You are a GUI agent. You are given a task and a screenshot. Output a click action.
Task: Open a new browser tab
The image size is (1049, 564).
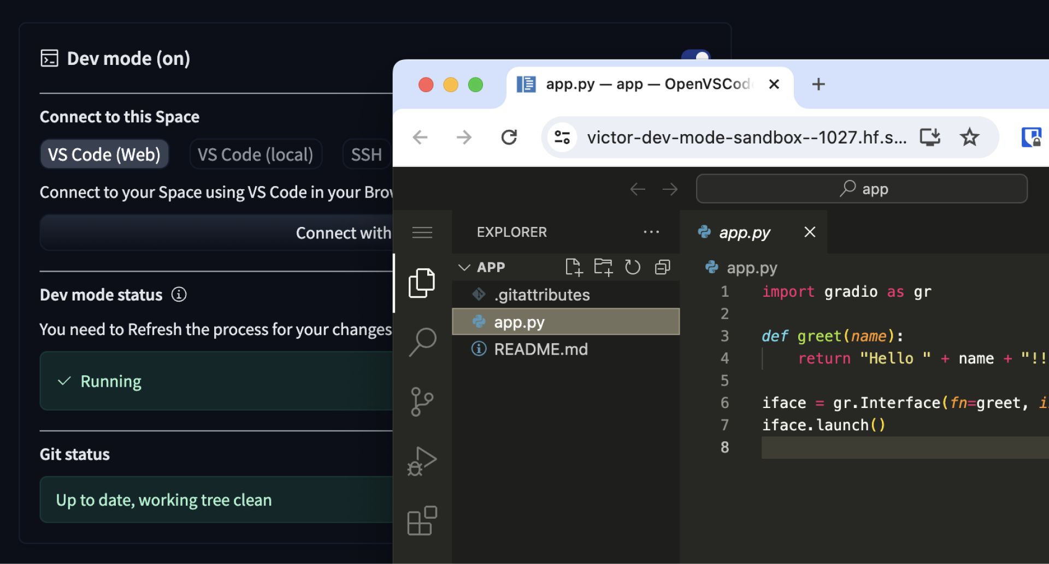click(818, 83)
